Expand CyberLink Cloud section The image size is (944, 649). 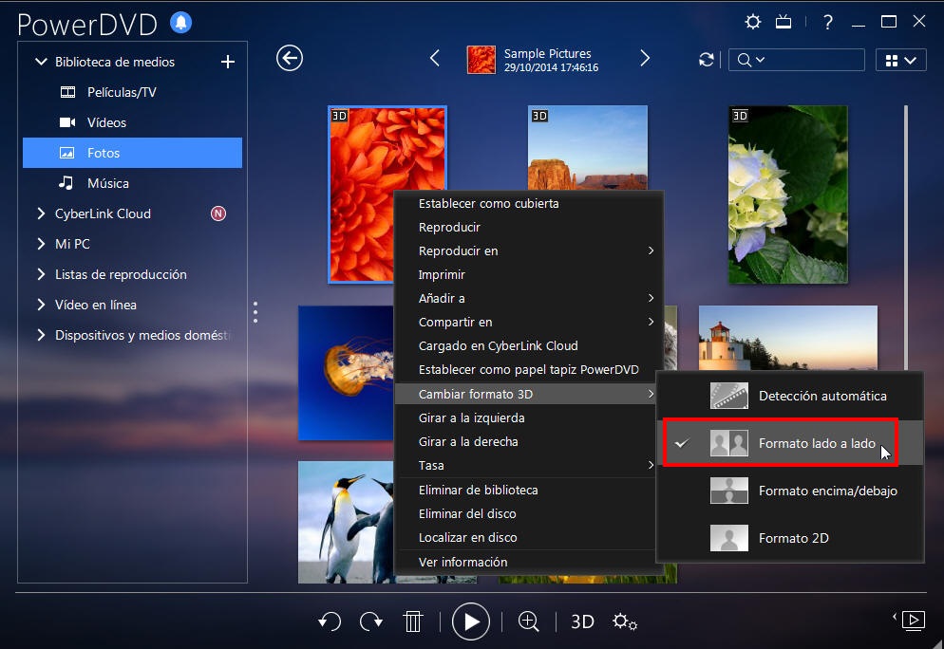[41, 213]
